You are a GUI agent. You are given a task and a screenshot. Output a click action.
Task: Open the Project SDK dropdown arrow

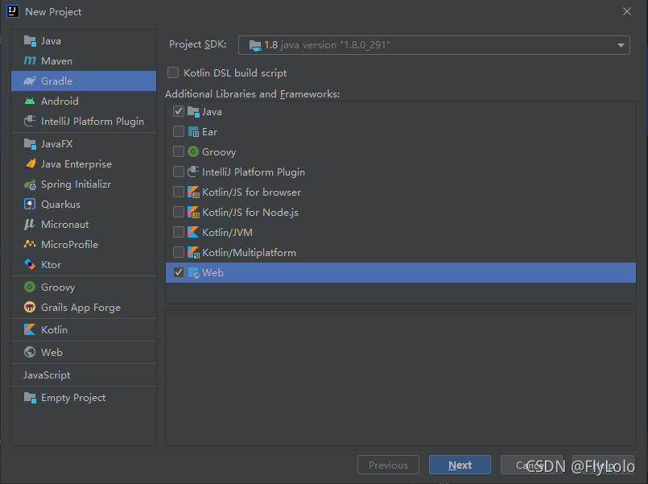pyautogui.click(x=621, y=45)
